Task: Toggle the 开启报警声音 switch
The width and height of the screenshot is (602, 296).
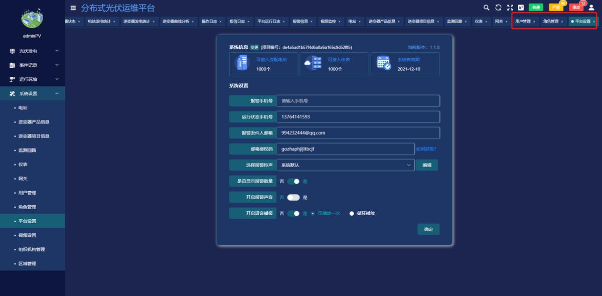Action: pos(293,197)
